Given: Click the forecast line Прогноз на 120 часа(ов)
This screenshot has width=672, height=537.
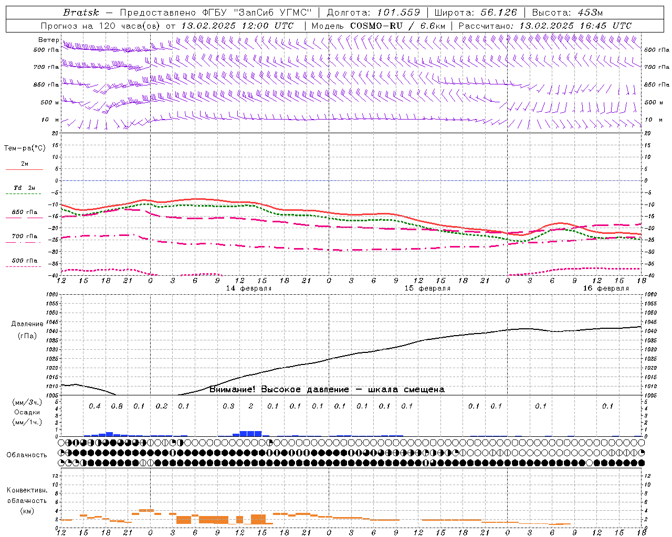Looking at the screenshot, I should pos(101,26).
